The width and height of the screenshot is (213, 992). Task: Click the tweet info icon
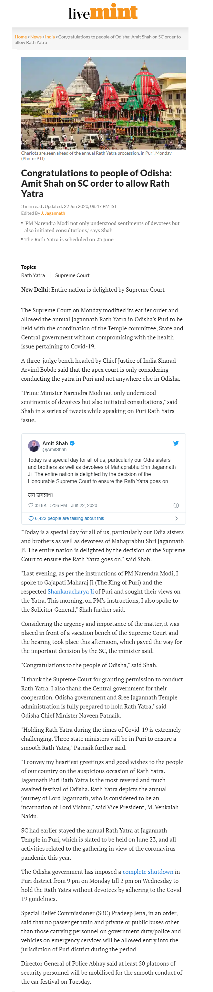tap(176, 505)
